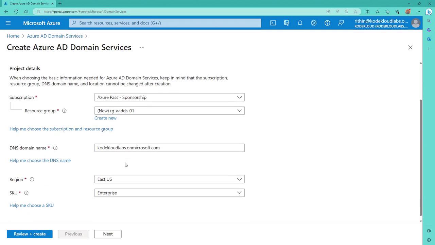Open the Cloud Shell icon
Viewport: 435px width, 245px height.
273,23
